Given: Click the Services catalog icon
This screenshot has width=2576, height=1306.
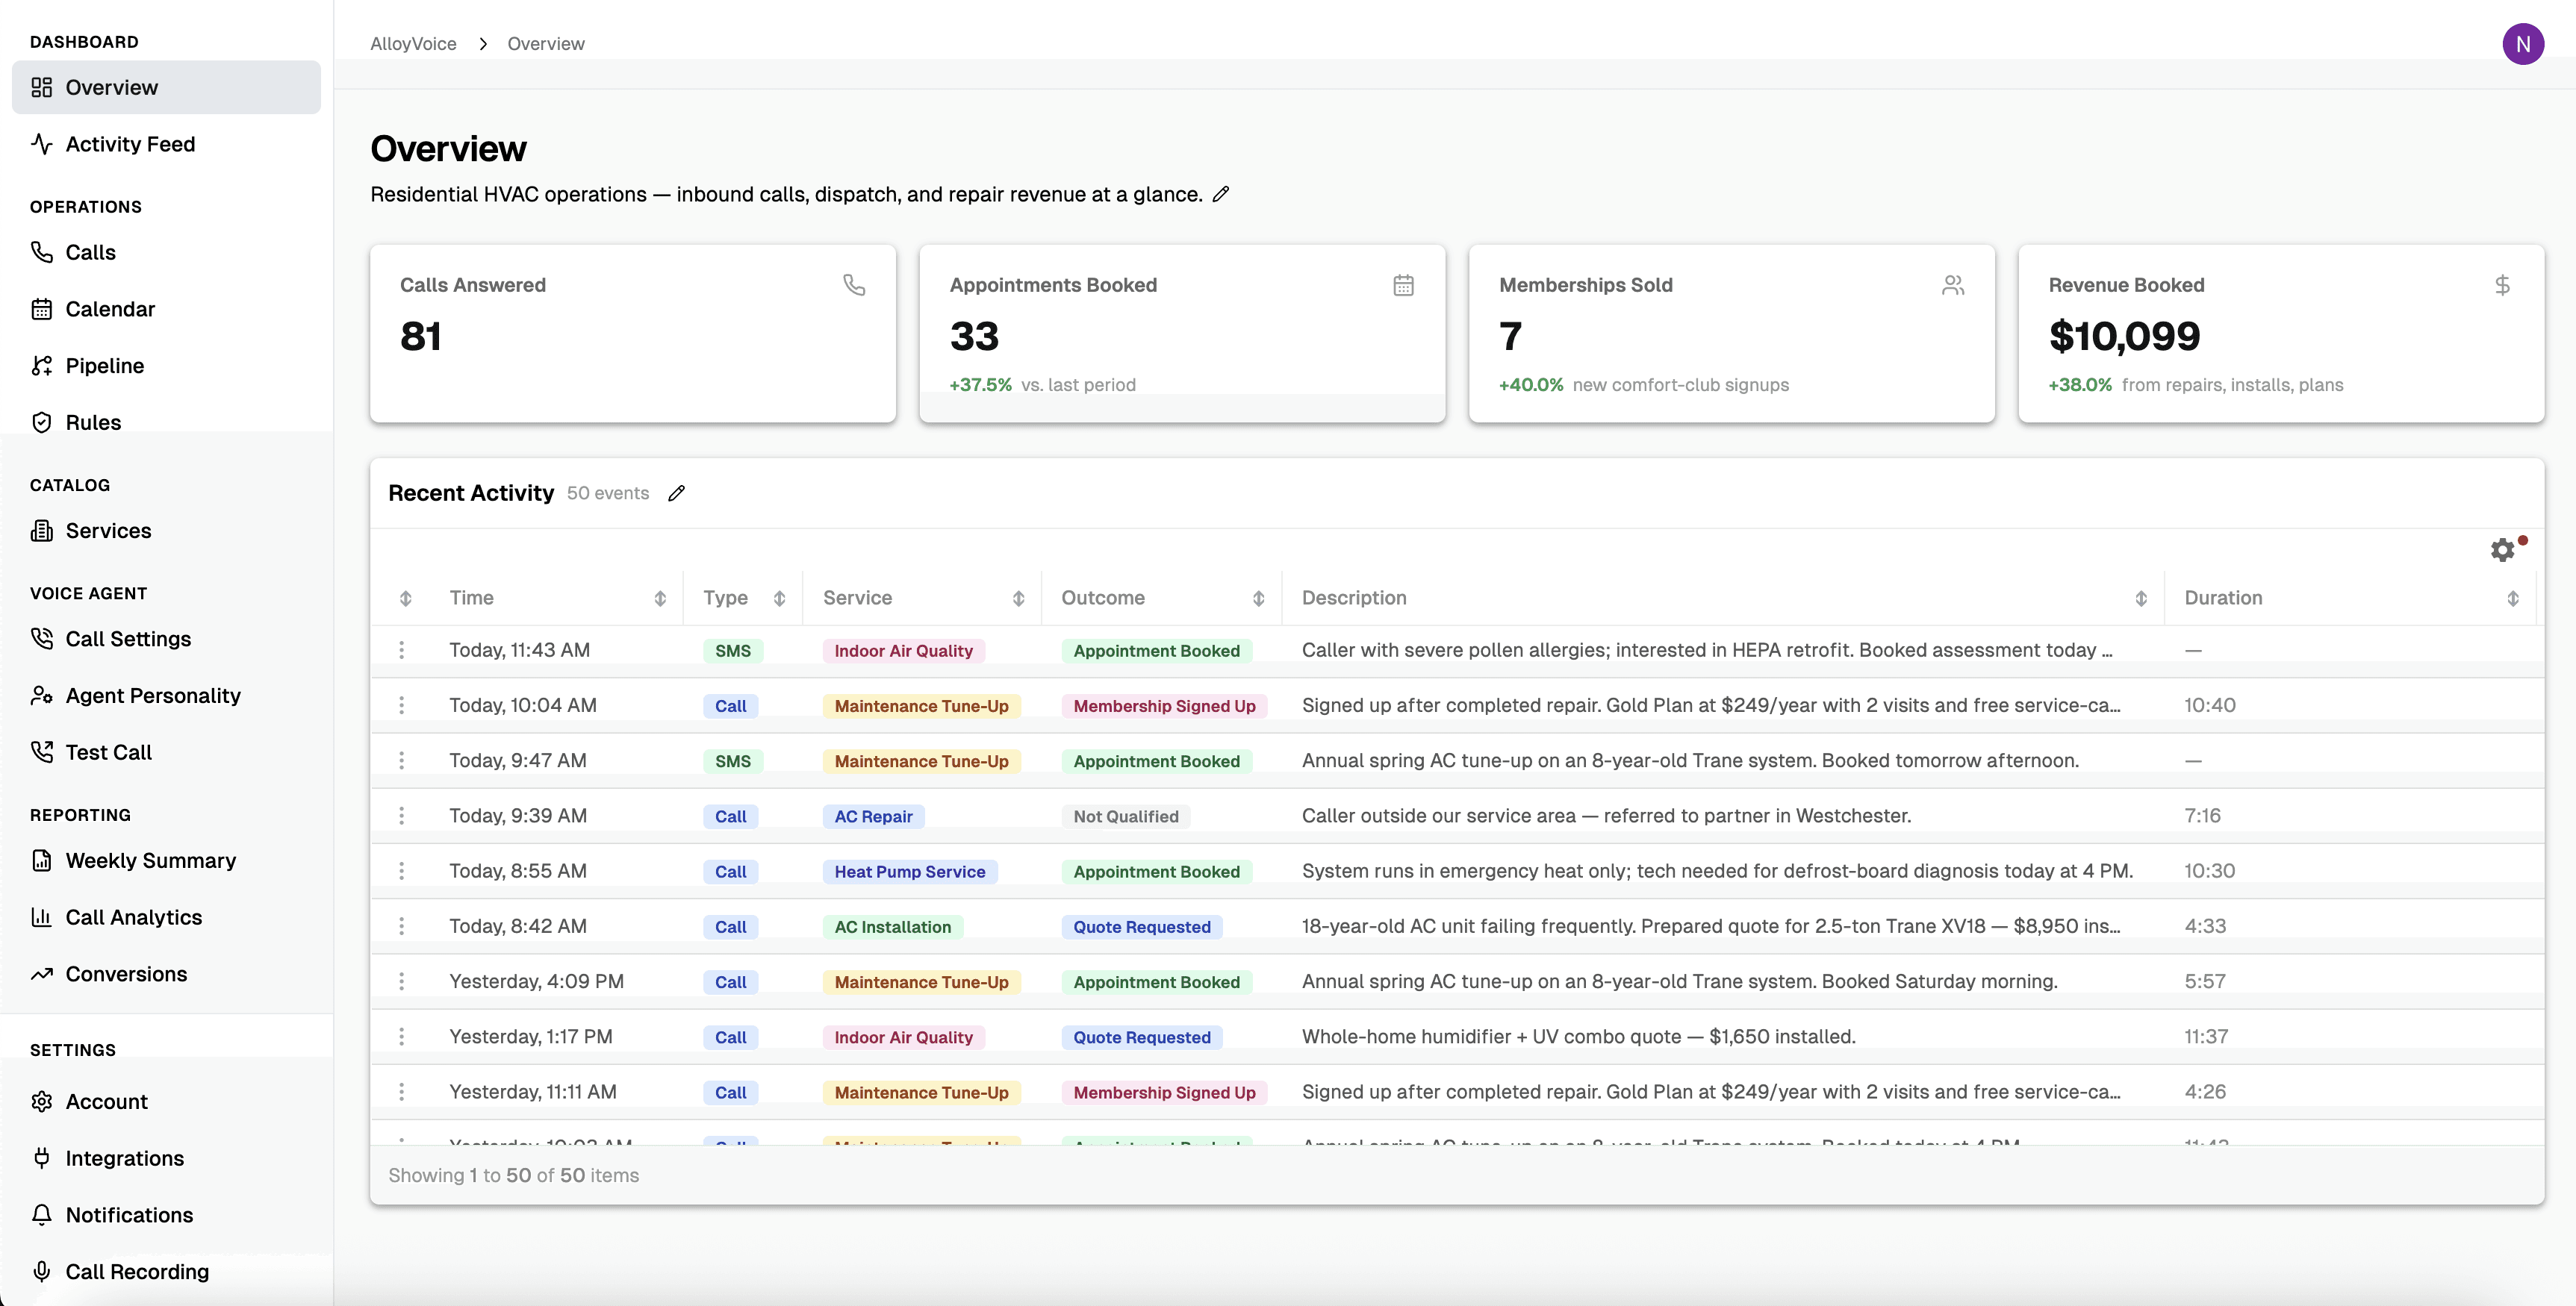Looking at the screenshot, I should (x=41, y=531).
